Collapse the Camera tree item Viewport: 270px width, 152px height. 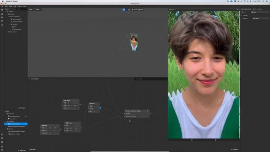(8, 14)
